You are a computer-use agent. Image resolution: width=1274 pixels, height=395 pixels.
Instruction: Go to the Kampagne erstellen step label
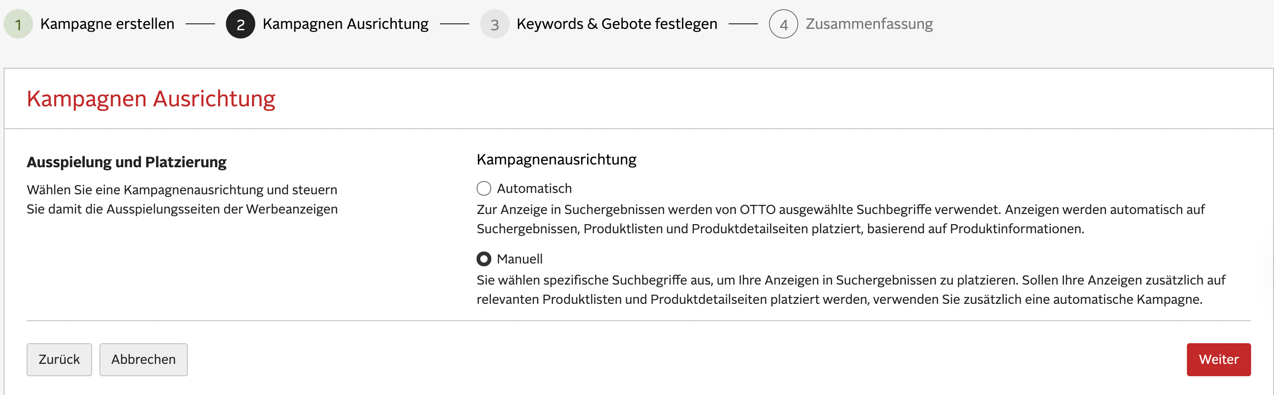(107, 24)
